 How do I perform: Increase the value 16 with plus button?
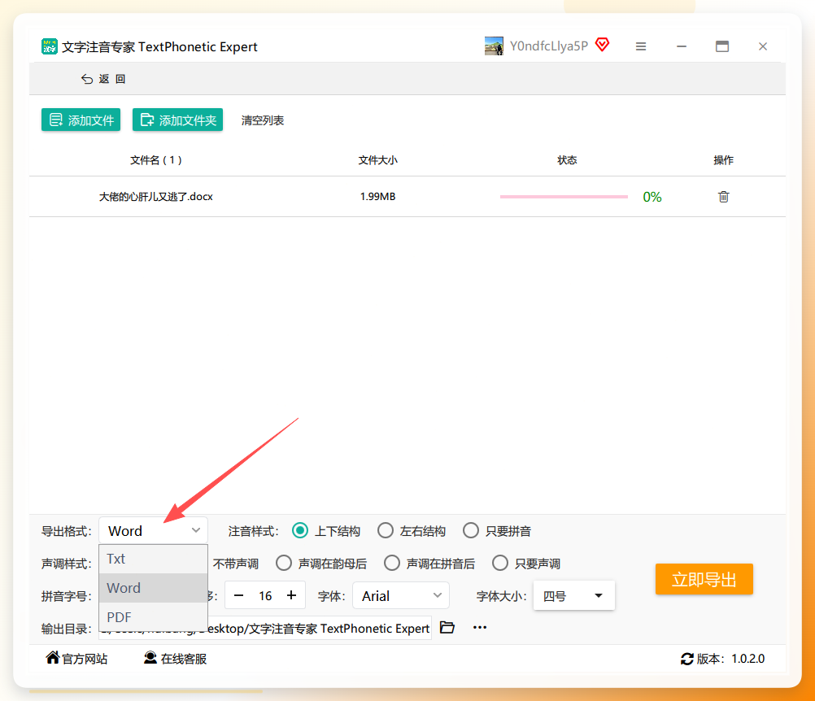[x=291, y=595]
